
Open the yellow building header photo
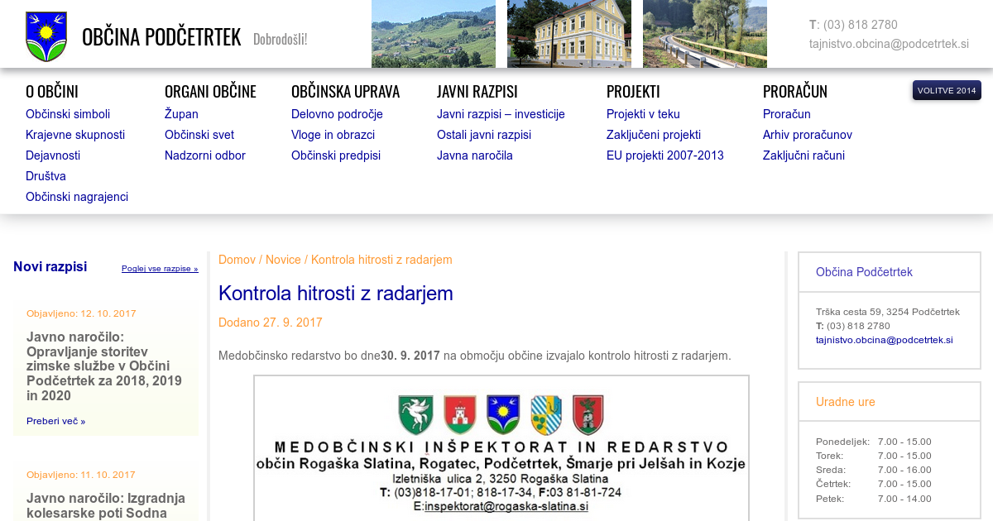(x=568, y=34)
